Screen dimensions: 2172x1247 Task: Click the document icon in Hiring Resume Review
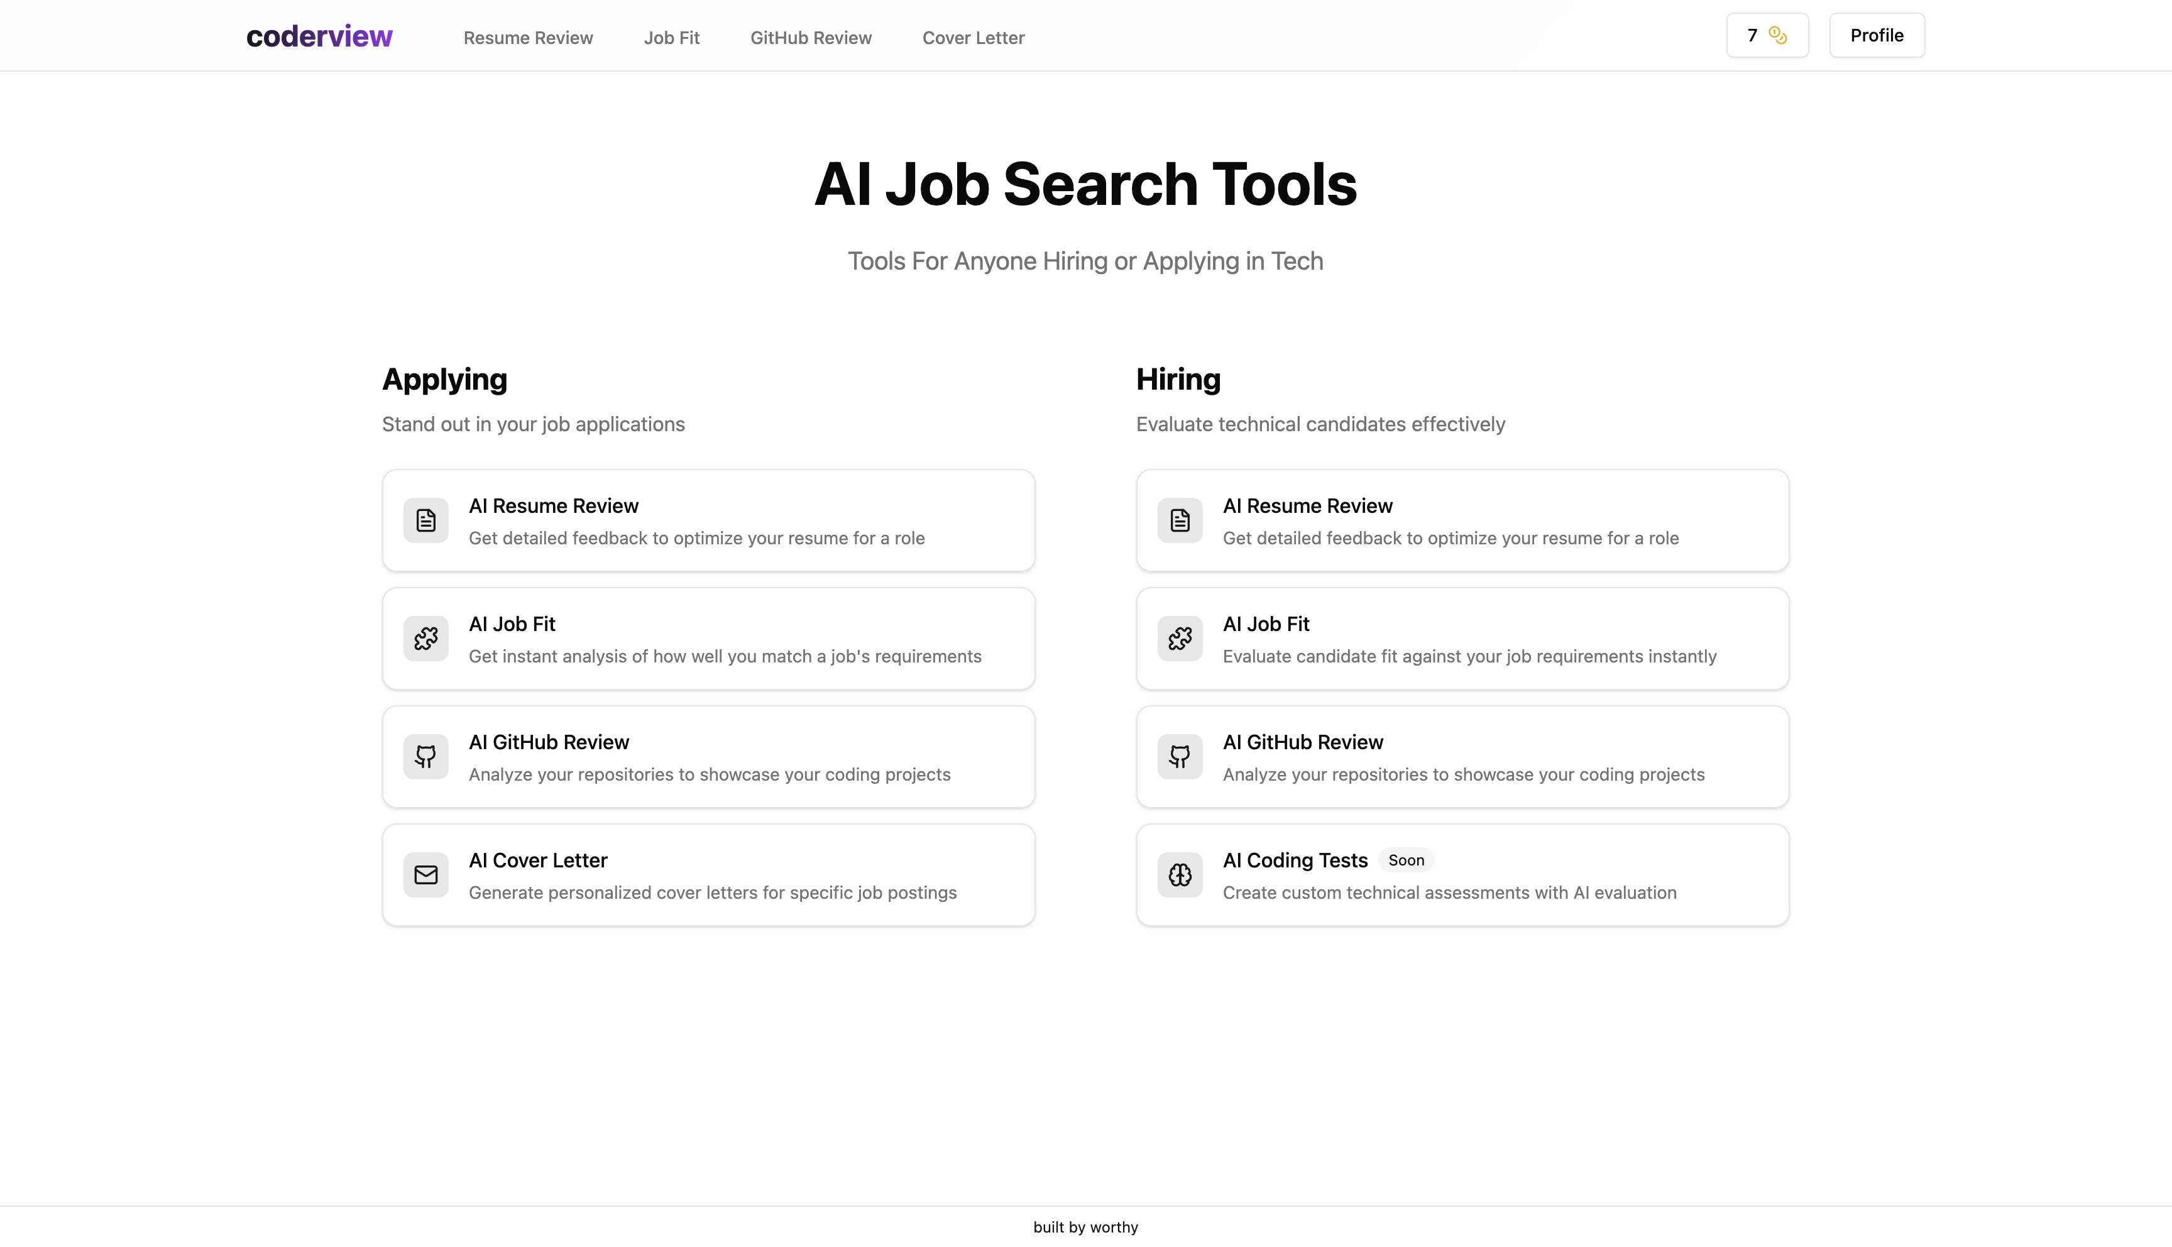1180,520
